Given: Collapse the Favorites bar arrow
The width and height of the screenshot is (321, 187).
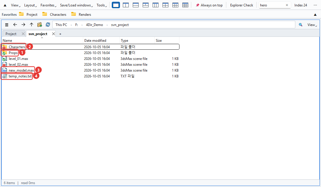Looking at the screenshot, I should click(315, 15).
